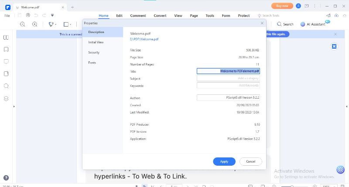Click the Buy now button

click(282, 6)
